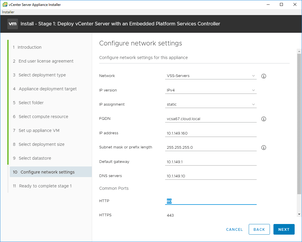Click the VMware vm logo in header
The width and height of the screenshot is (302, 242).
13,24
